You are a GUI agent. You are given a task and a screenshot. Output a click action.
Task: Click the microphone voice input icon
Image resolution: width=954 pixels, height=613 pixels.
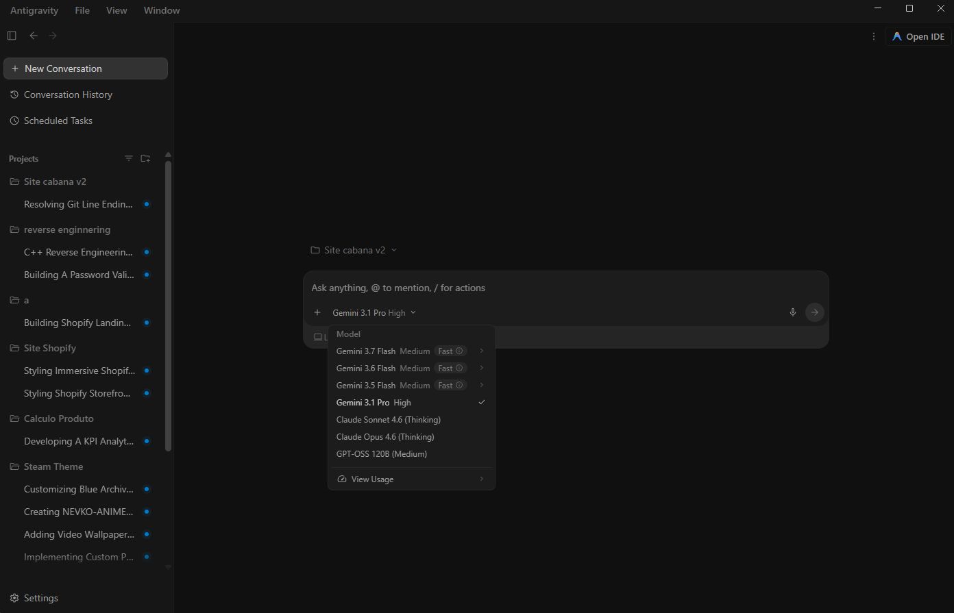pos(793,312)
